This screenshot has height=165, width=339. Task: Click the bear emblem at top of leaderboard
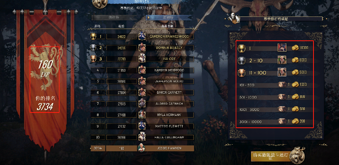pyautogui.click(x=100, y=3)
